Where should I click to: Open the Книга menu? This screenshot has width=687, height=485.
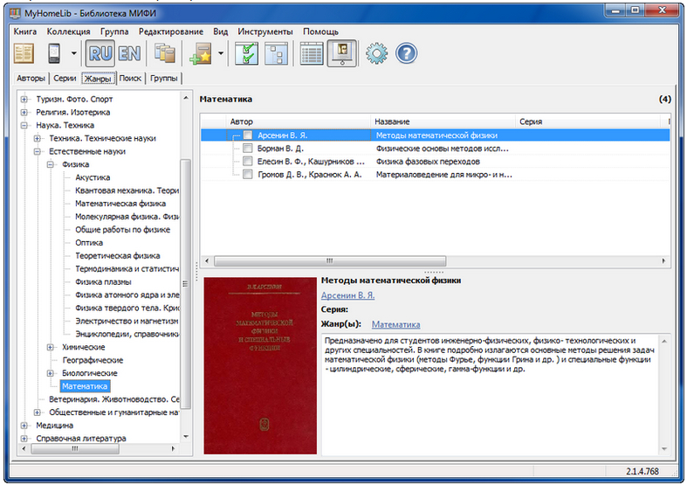[x=25, y=31]
